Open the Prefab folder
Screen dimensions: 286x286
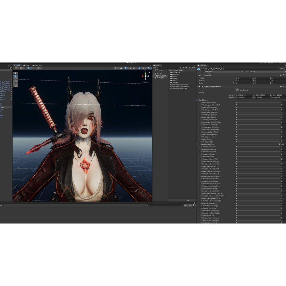pyautogui.click(x=174, y=77)
